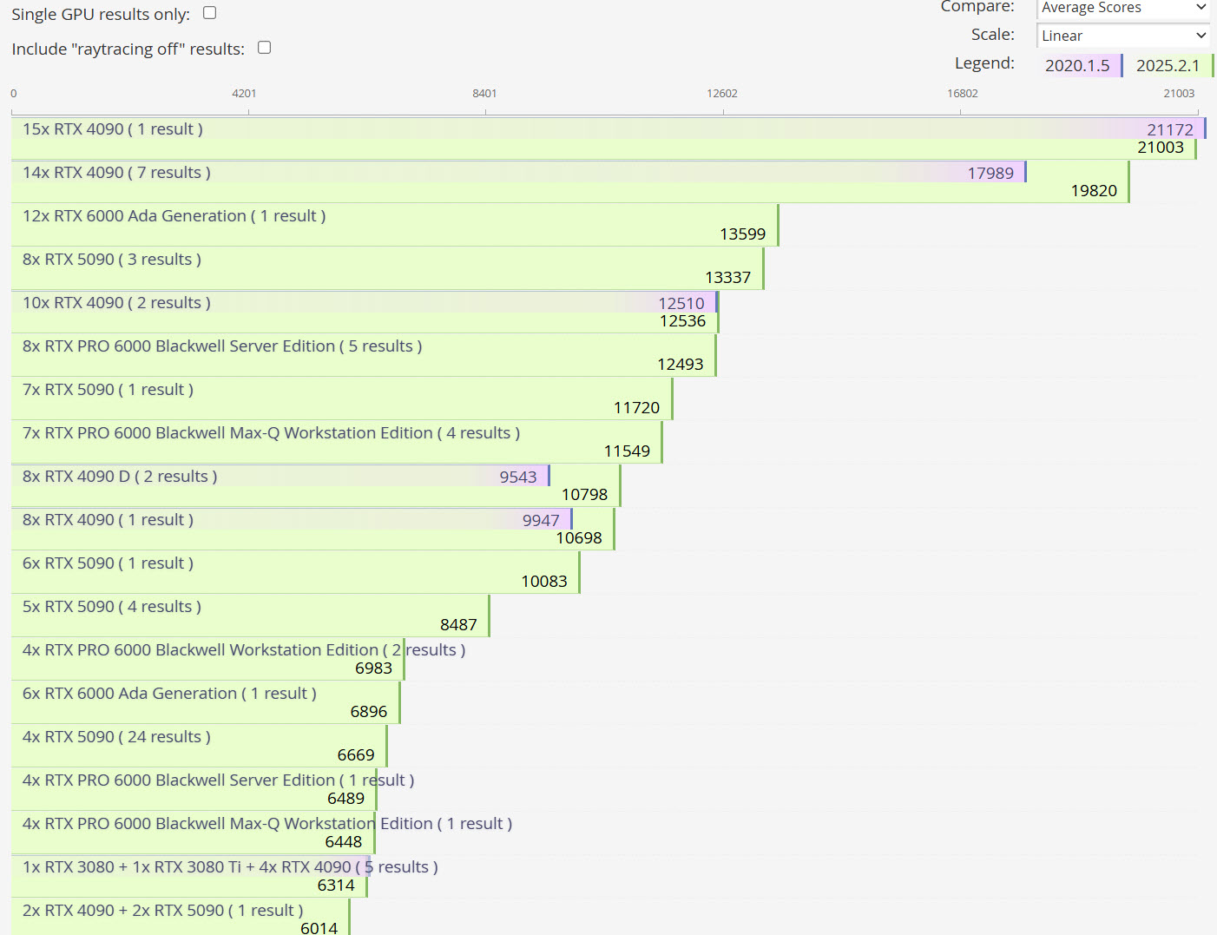Select the 10x RTX 4090 ( 2 results ) label
The image size is (1217, 935).
pos(116,303)
